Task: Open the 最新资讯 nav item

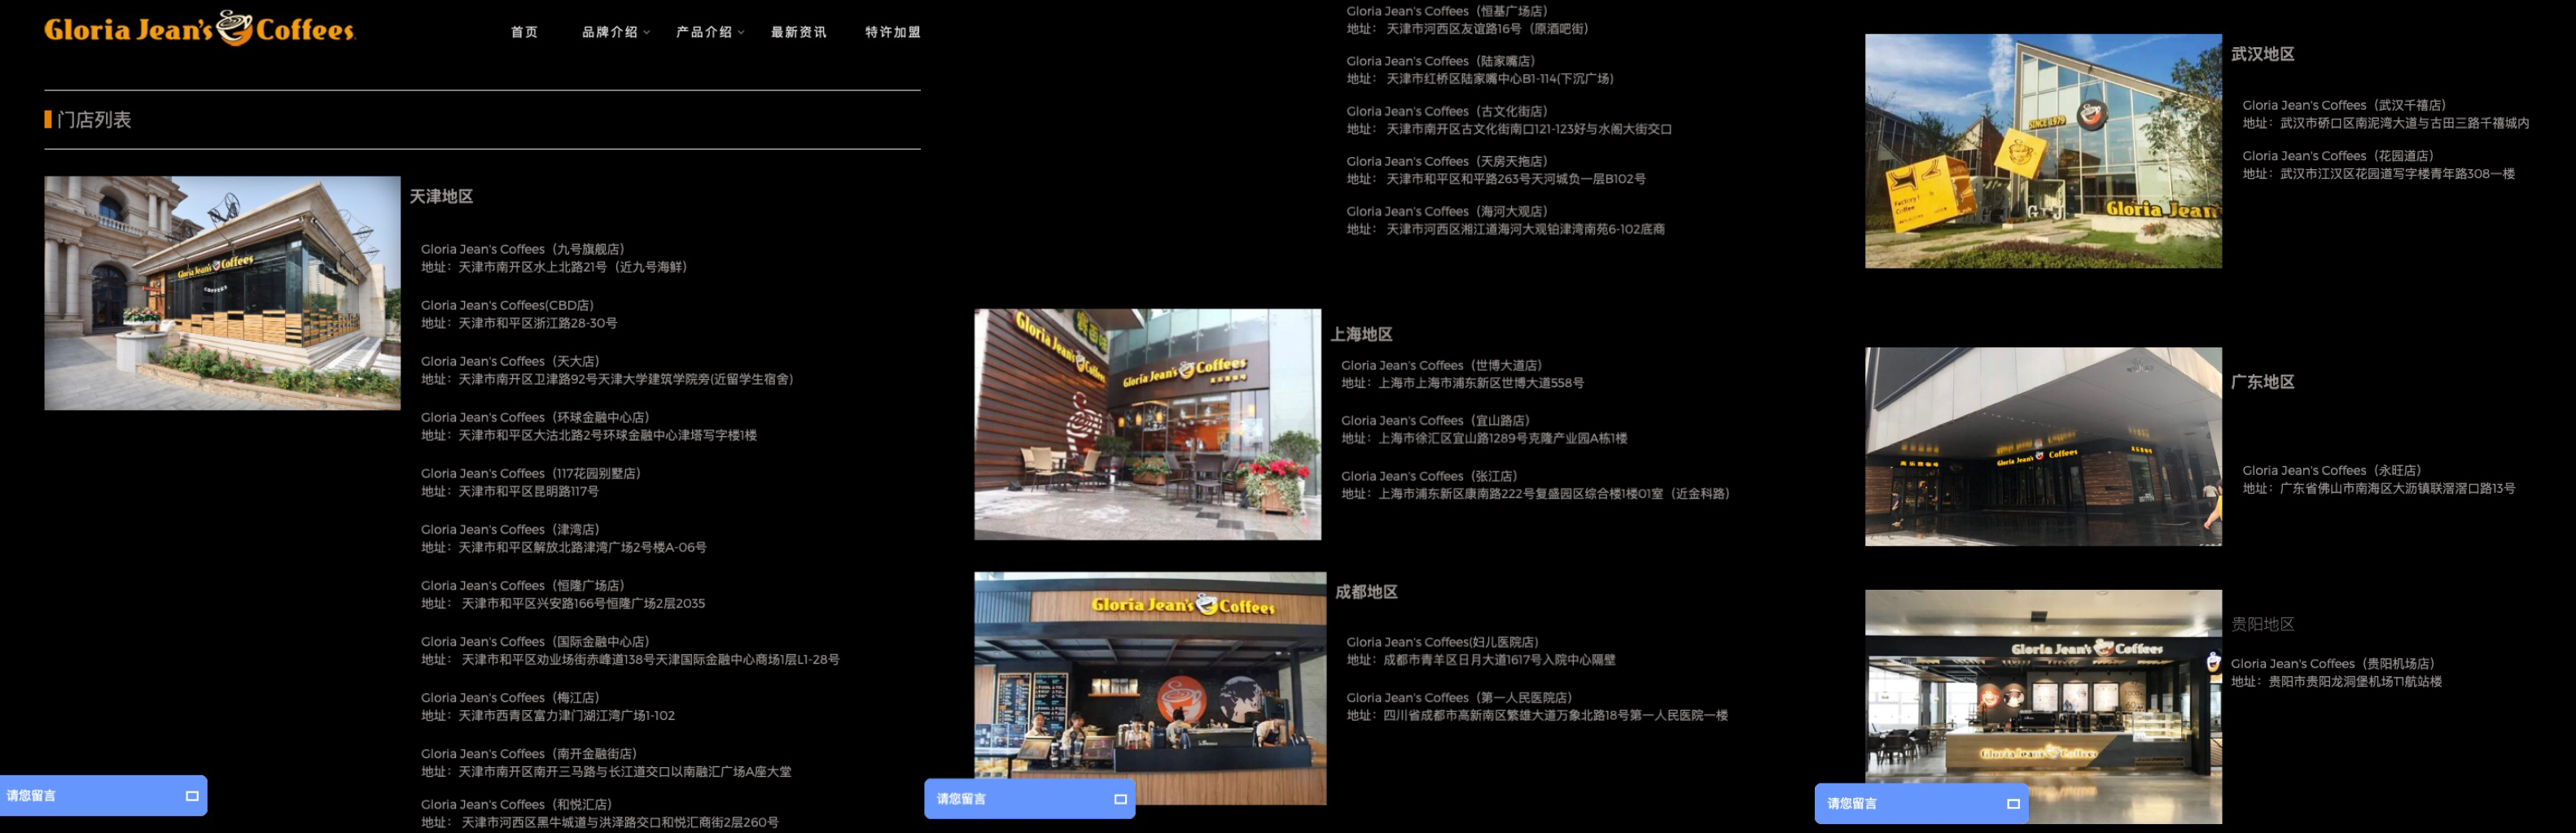Action: 798,32
